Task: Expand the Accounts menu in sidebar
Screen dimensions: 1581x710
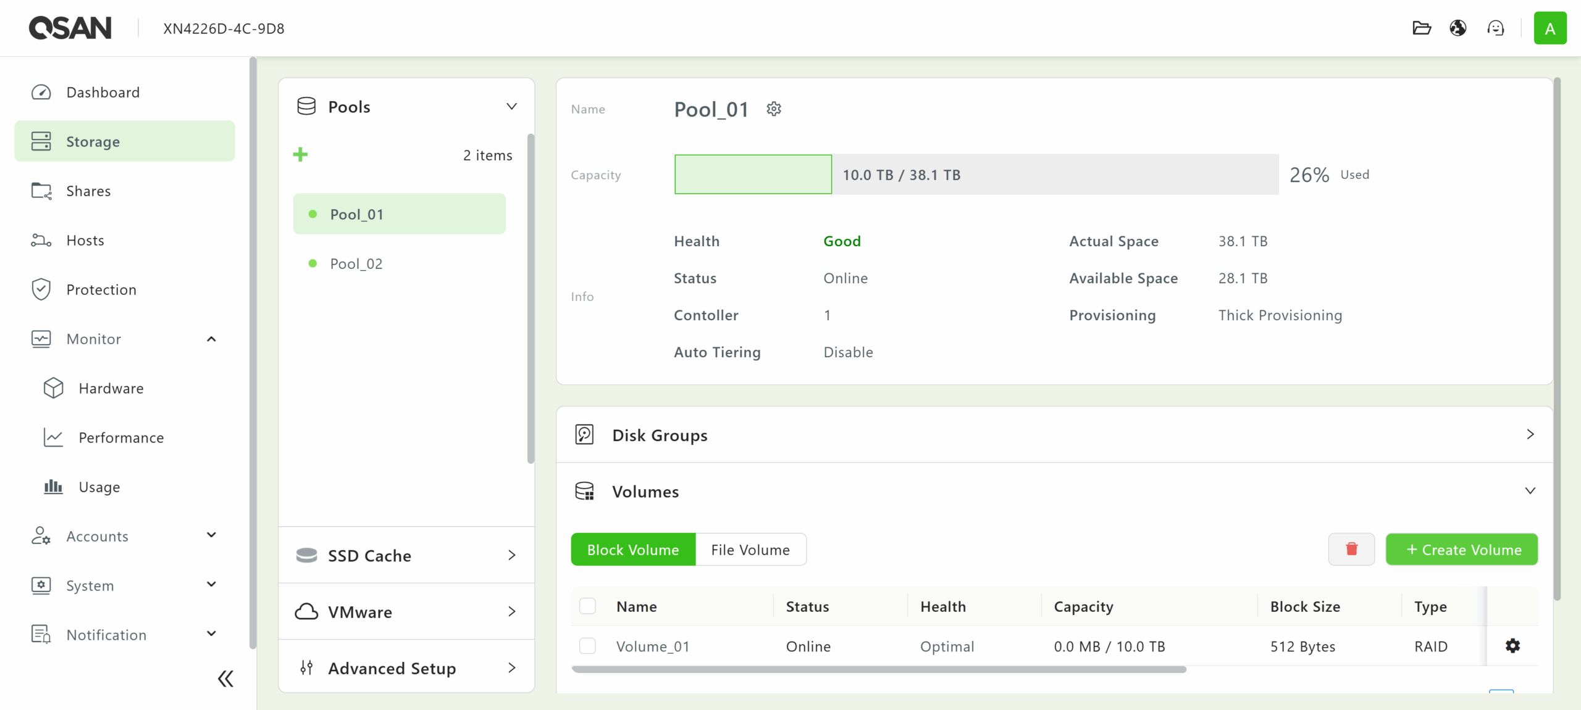Action: point(211,535)
